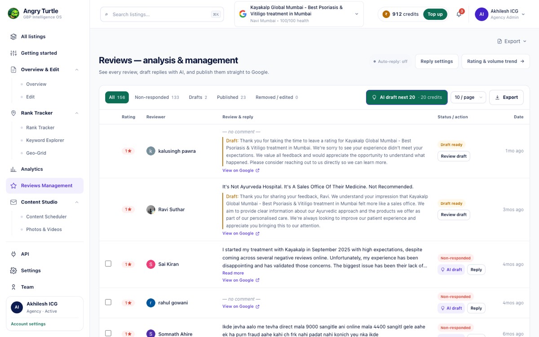Click Sai Kiran's pink avatar
Image resolution: width=539 pixels, height=337 pixels.
click(x=151, y=264)
